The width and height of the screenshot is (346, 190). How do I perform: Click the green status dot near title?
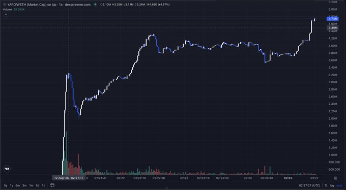click(95, 5)
